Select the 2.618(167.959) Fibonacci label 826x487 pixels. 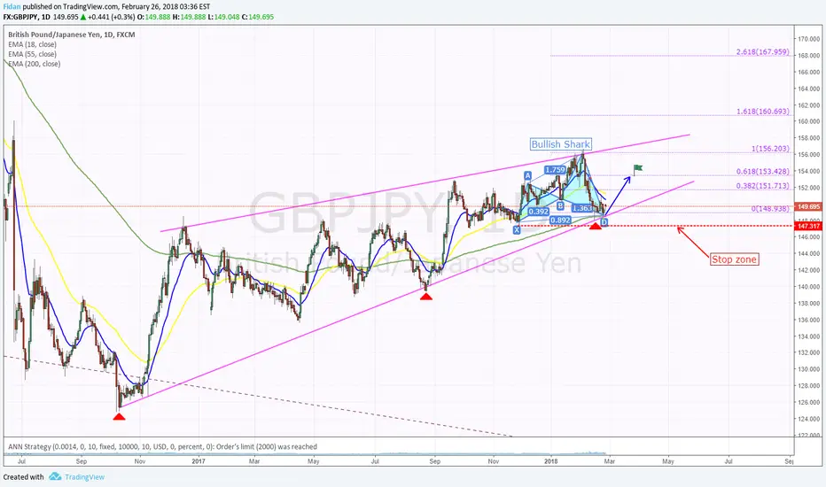pyautogui.click(x=763, y=51)
